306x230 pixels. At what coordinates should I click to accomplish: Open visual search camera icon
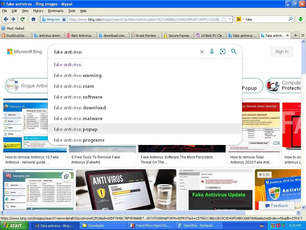point(222,52)
